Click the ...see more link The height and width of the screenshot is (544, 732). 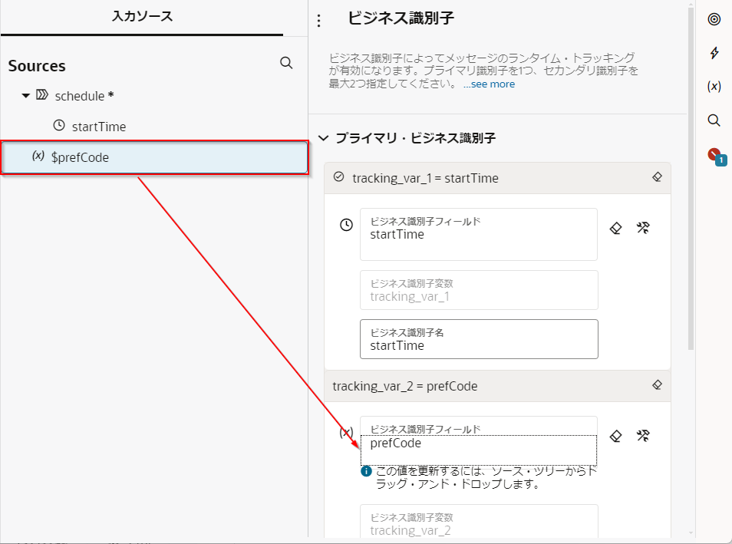489,84
